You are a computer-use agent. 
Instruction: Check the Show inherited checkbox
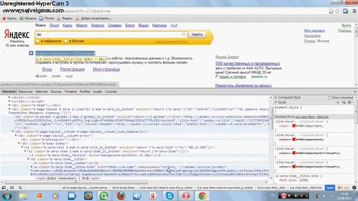click(329, 98)
